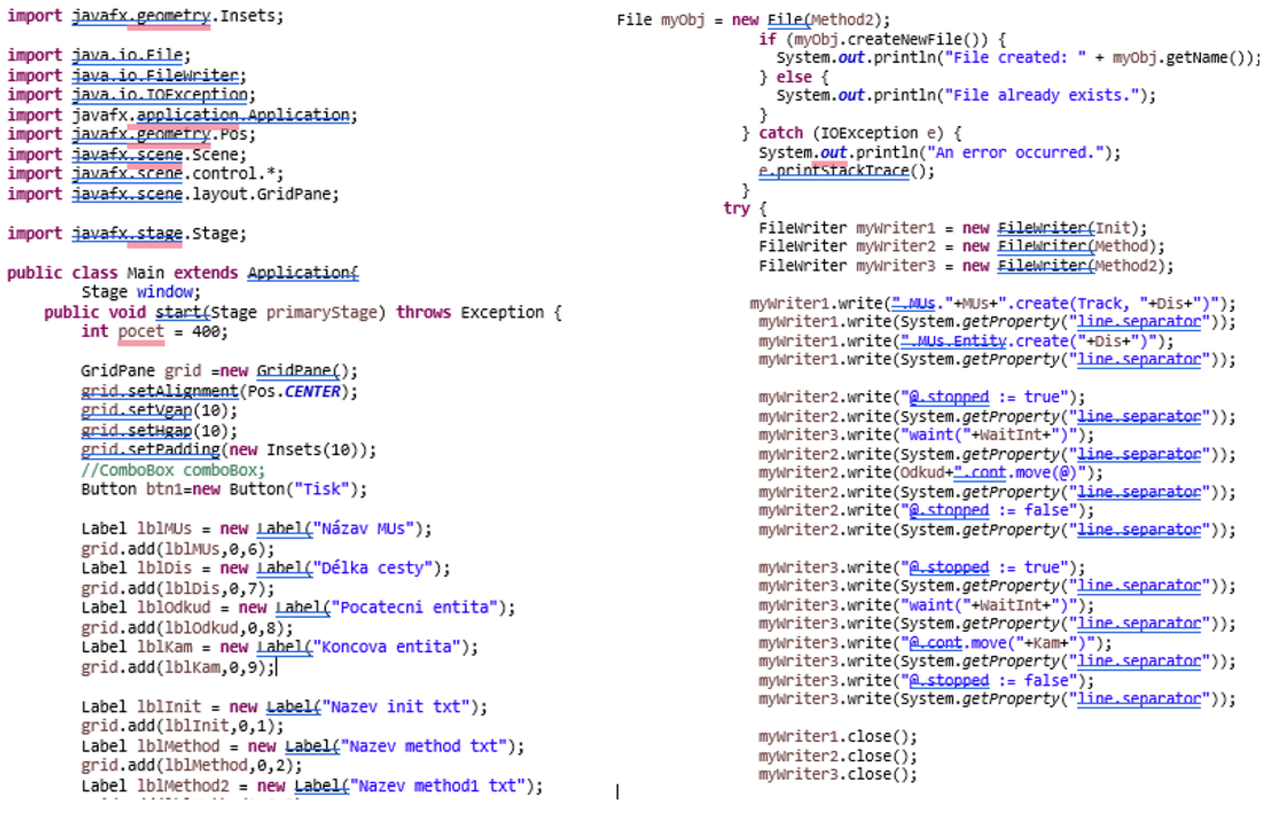Click myWriter3.close() statement

(837, 774)
